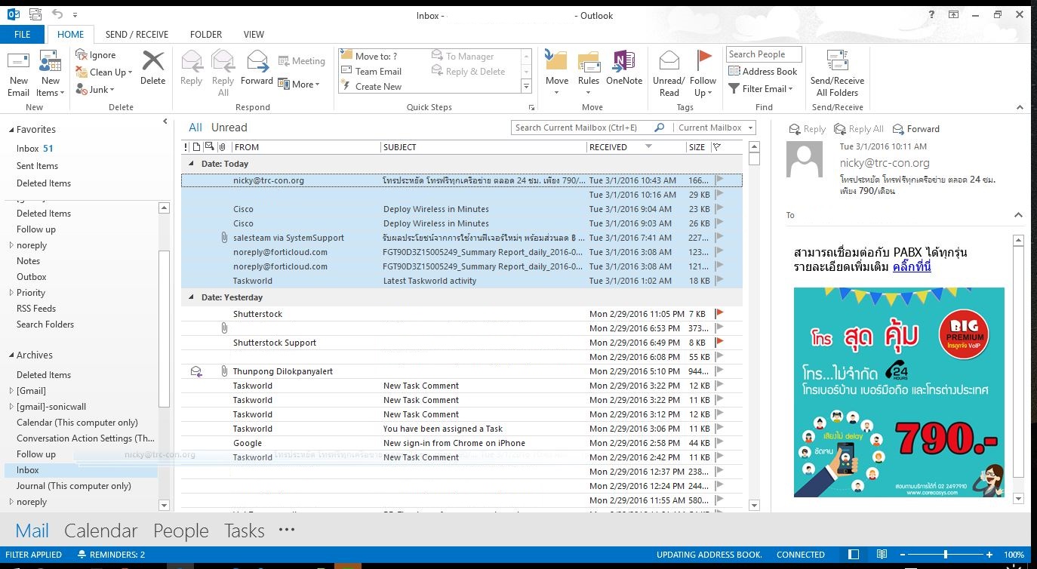Open Calendar in the navigation bar
Viewport: 1037px width, 569px height.
pos(100,531)
